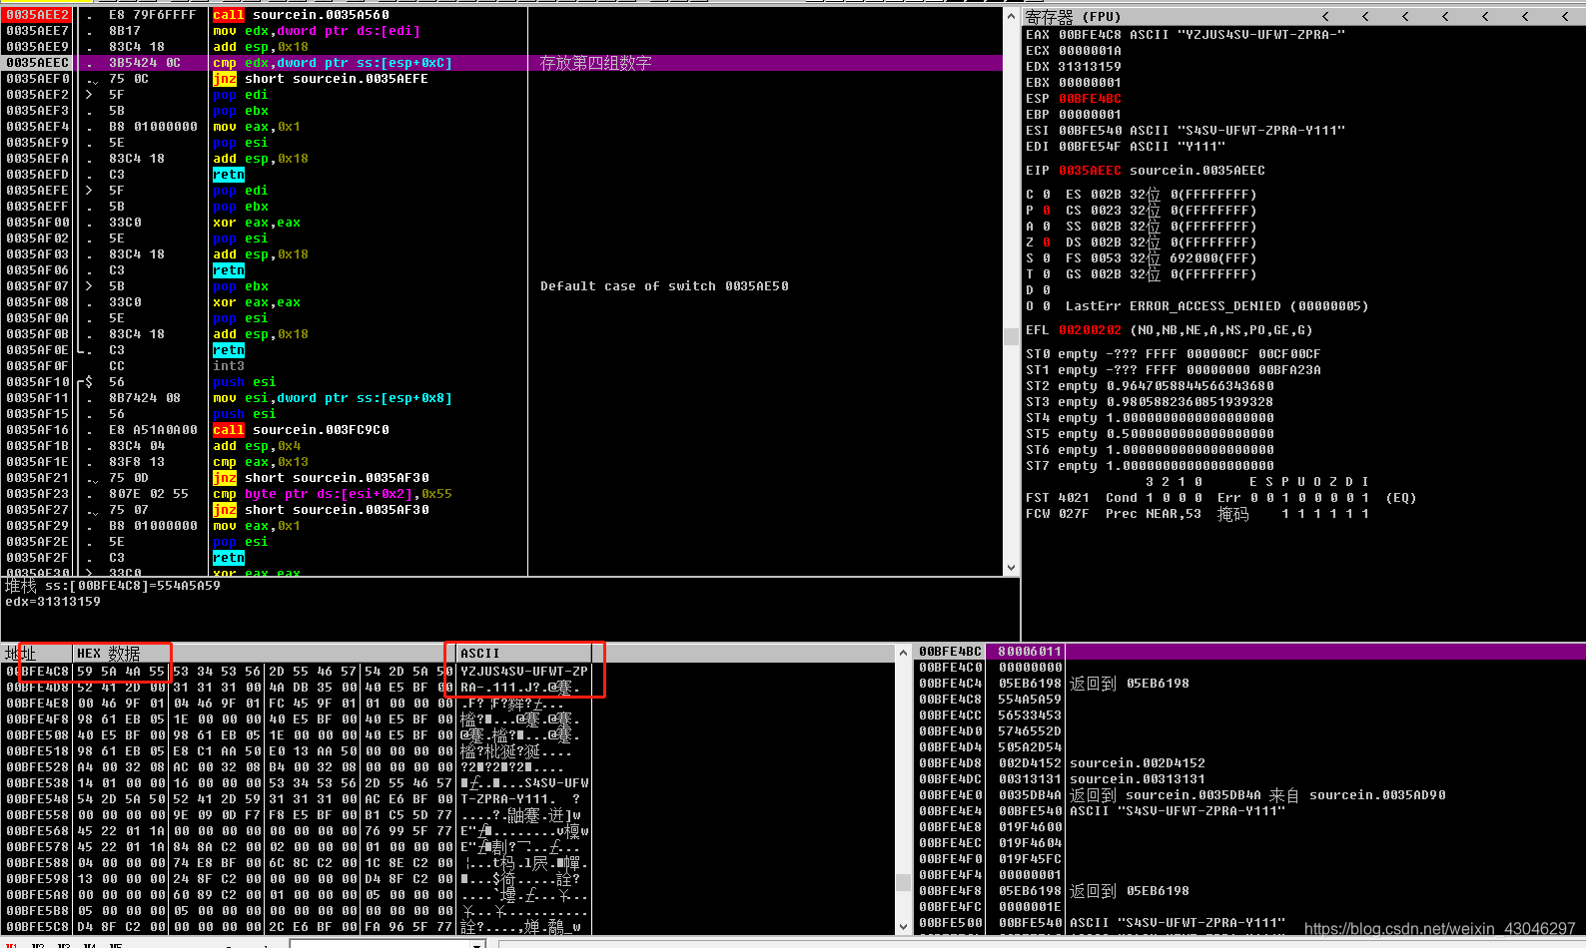1586x948 pixels.
Task: Click info line 堆栈 ss:[00BFE4C8]=554A5A59
Action: pyautogui.click(x=113, y=586)
